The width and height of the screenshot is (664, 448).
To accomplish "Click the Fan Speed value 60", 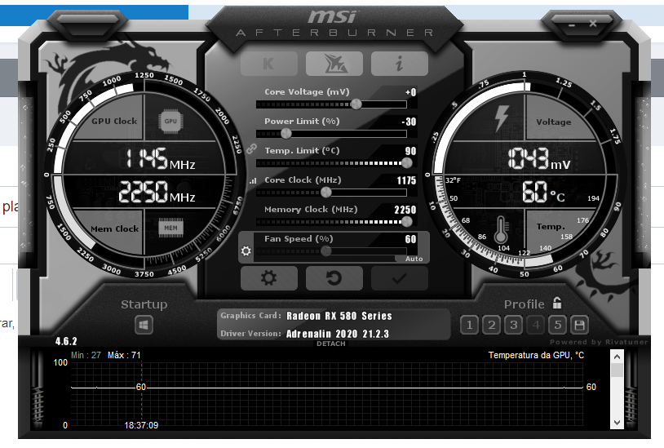I will point(410,239).
